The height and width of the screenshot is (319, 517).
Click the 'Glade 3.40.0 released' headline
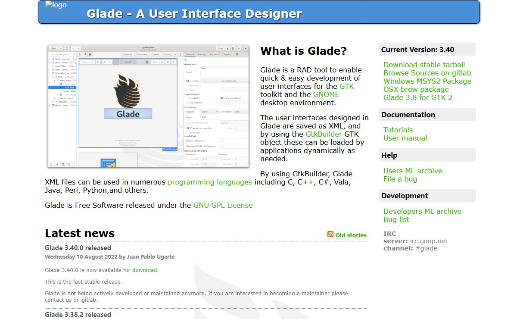click(x=78, y=248)
